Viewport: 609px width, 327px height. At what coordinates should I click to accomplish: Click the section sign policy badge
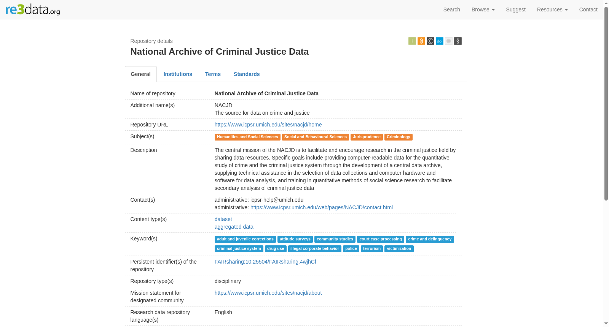[458, 41]
